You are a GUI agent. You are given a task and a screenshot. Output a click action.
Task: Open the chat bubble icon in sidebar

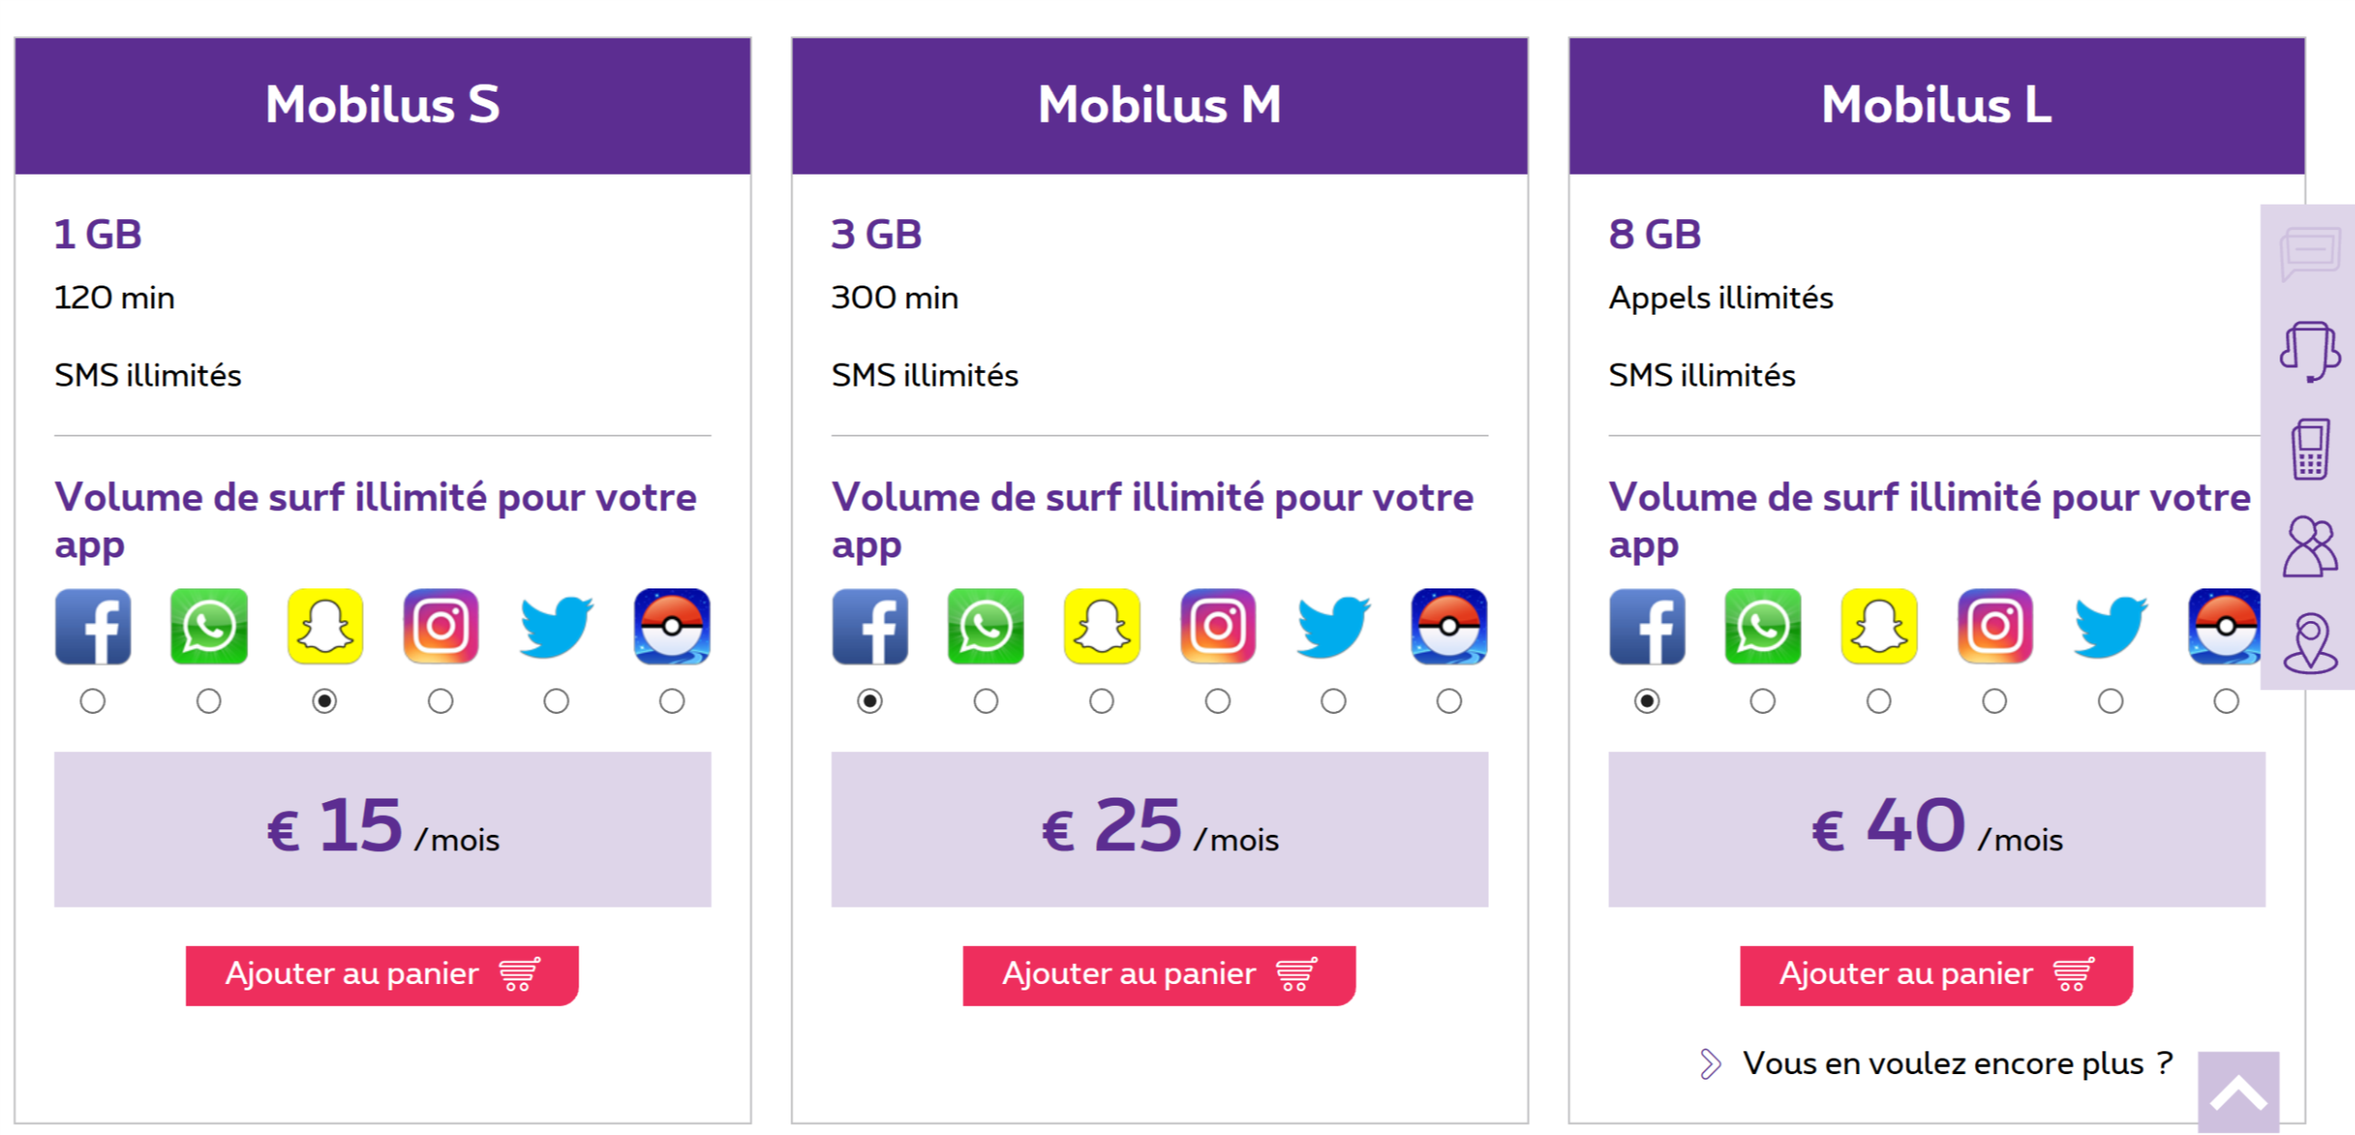tap(2310, 254)
